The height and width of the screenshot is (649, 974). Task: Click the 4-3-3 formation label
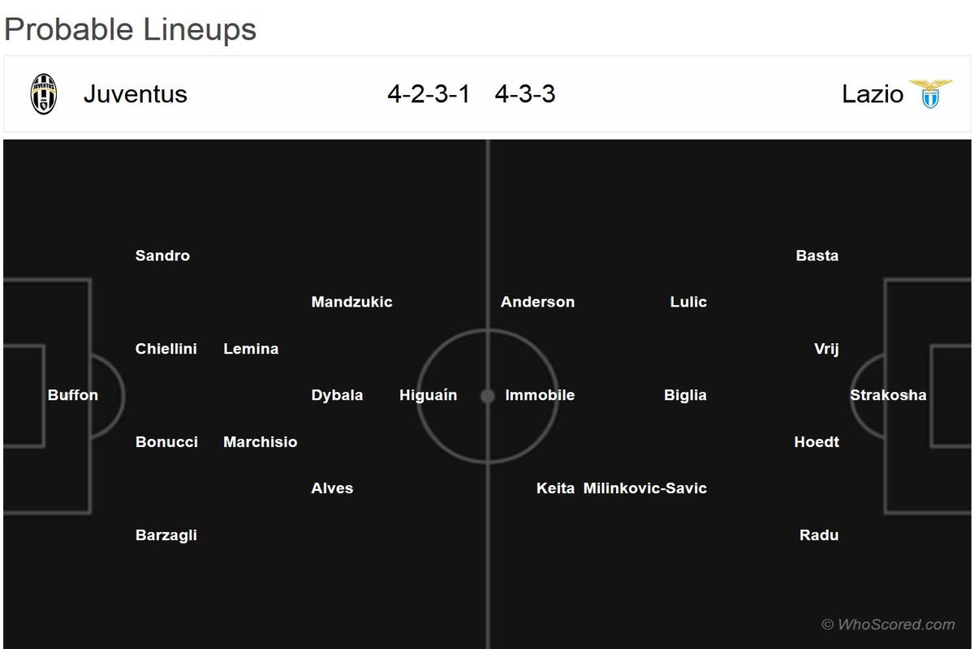525,94
